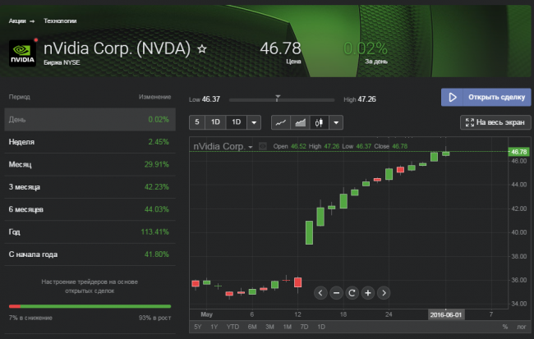Select YTD range tab
This screenshot has height=339, width=534.
232,327
